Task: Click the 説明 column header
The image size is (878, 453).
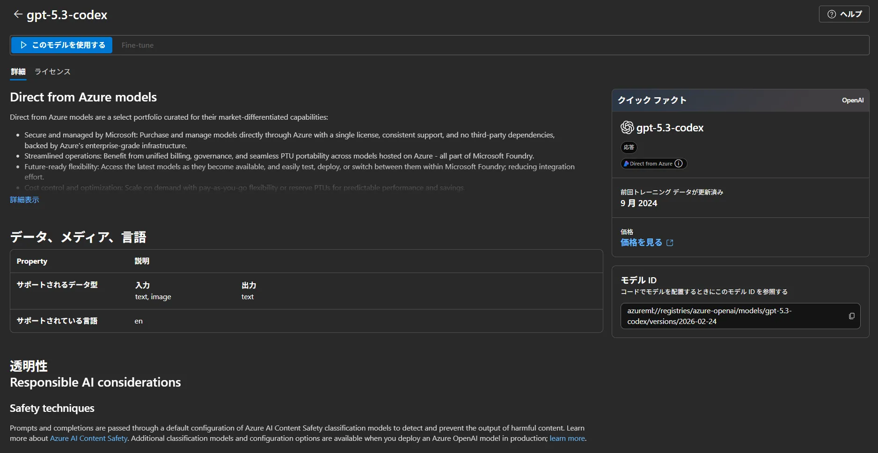Action: (142, 261)
